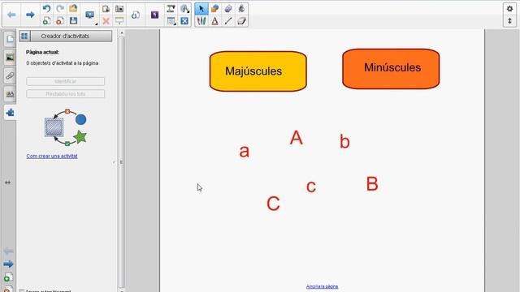Go to previous page with toolbar back arrow

point(11,15)
